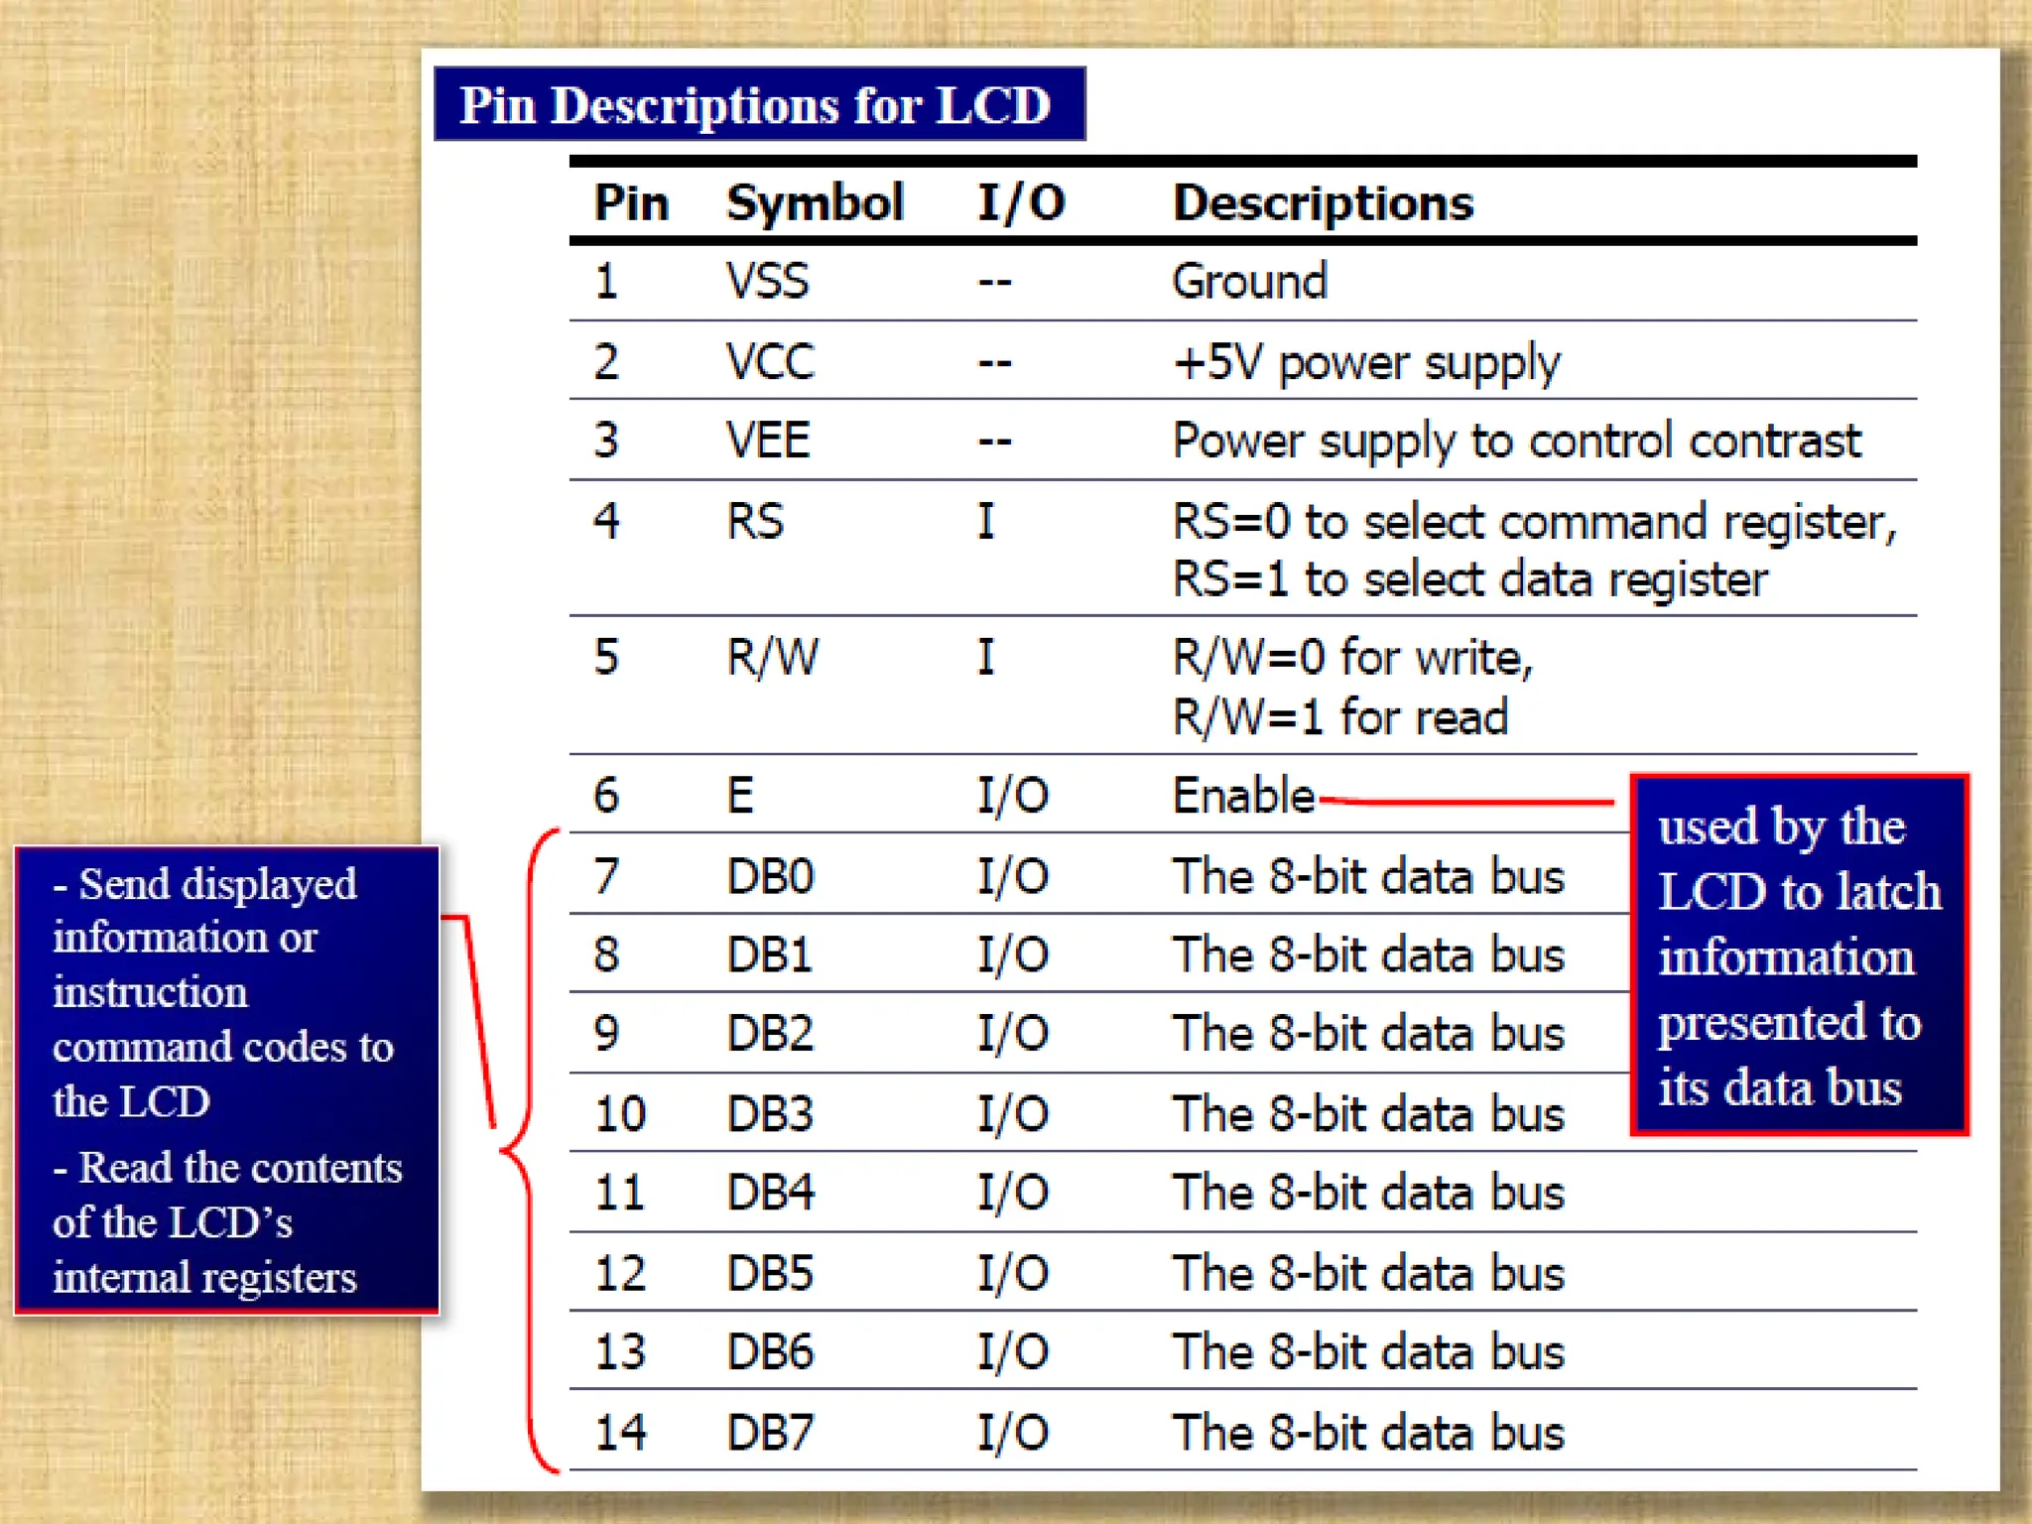Screen dimensions: 2032x1524
Task: Click the 'DB1' symbol cell
Action: [769, 954]
